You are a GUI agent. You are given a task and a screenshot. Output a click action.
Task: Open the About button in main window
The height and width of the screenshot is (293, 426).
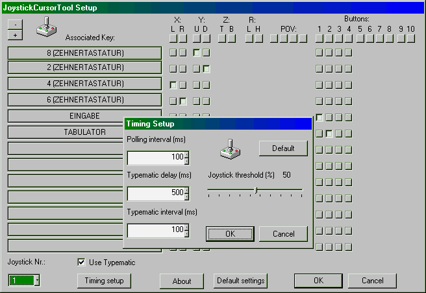(x=182, y=281)
